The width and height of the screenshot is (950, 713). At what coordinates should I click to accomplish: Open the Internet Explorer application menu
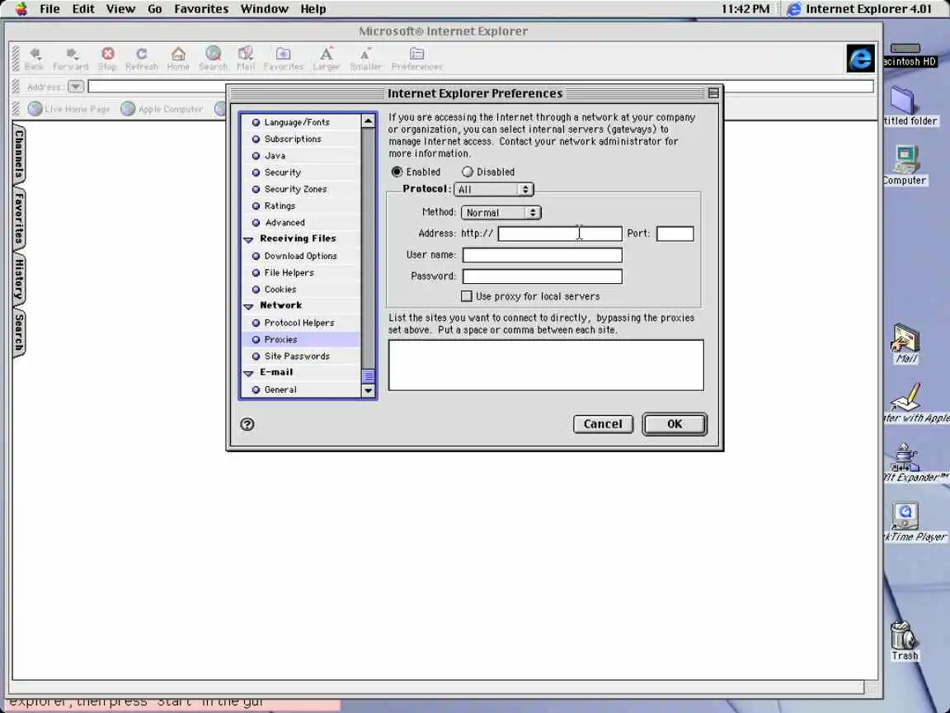[860, 8]
